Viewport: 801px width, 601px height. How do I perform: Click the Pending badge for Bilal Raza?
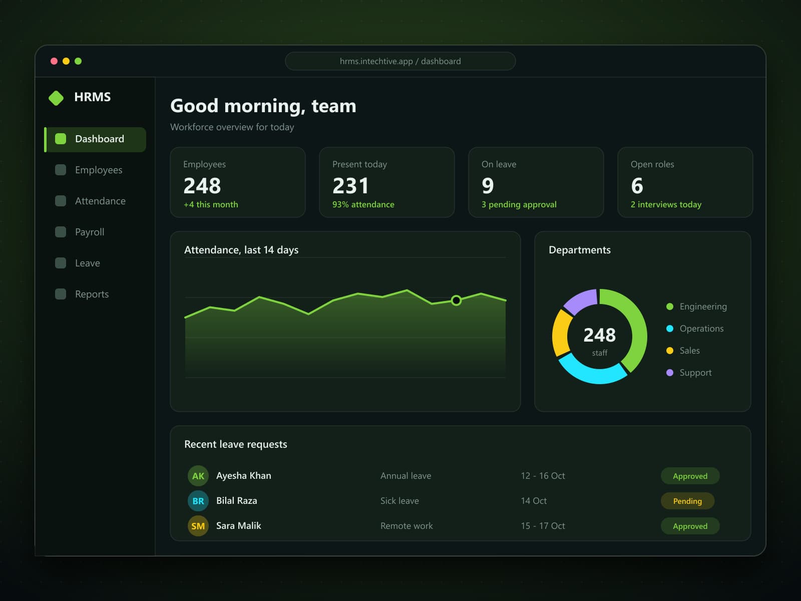687,501
